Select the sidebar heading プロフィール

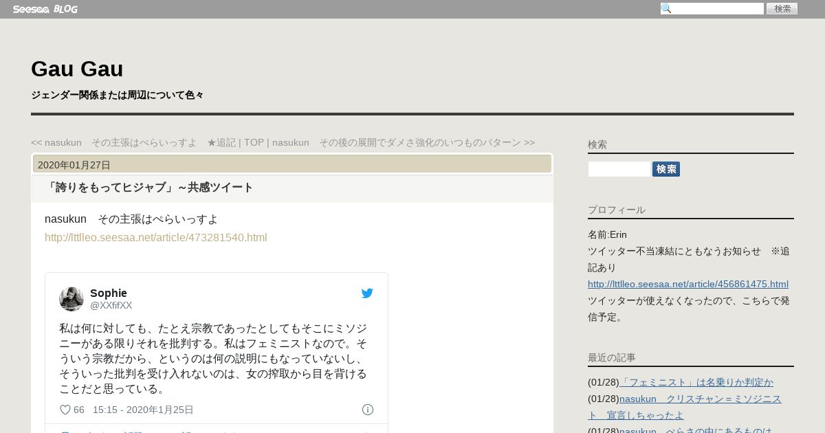617,210
